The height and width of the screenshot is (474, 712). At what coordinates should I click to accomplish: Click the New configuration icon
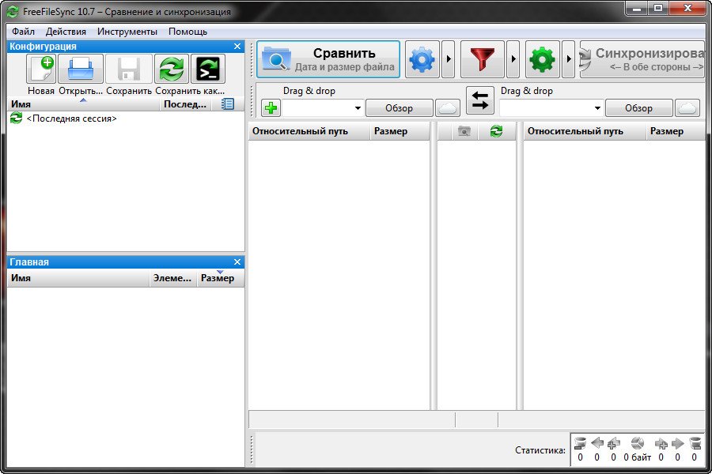[x=41, y=70]
